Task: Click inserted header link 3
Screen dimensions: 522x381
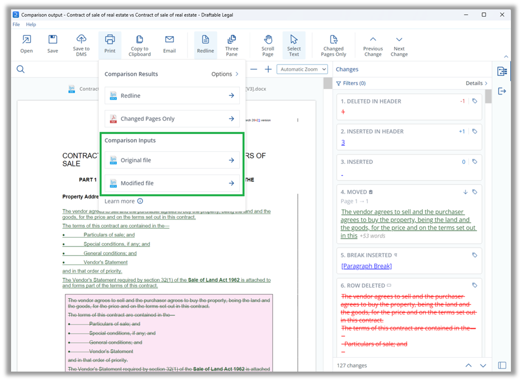Action: (x=343, y=142)
